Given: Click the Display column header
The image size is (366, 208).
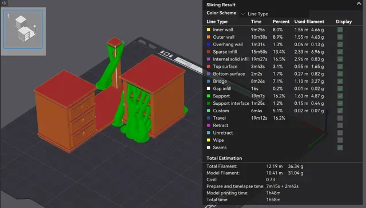Looking at the screenshot, I should (344, 22).
